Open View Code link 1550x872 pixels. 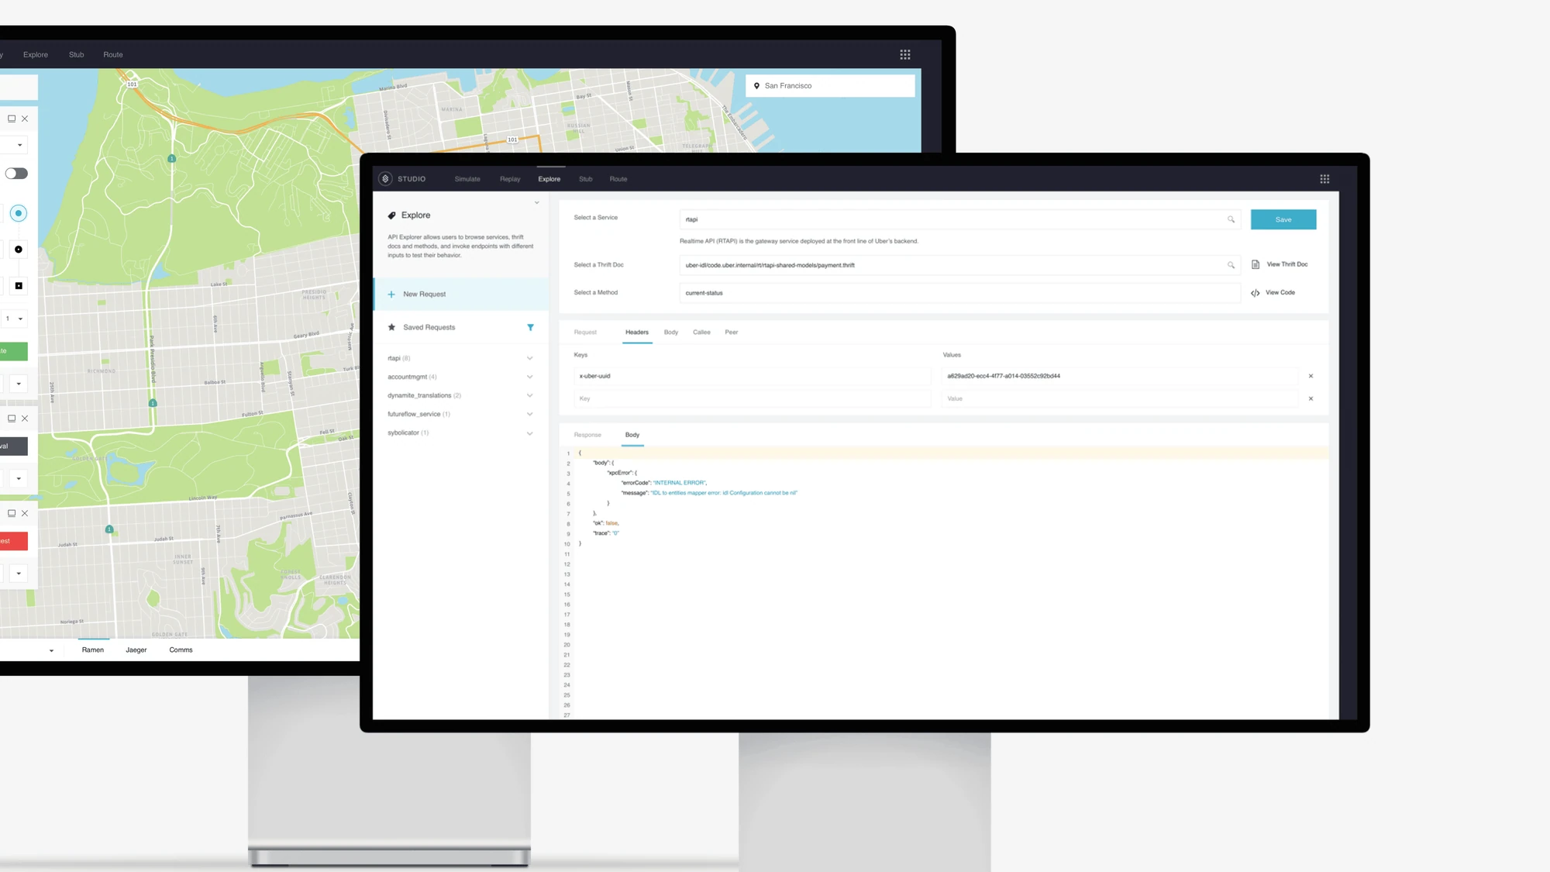coord(1280,292)
